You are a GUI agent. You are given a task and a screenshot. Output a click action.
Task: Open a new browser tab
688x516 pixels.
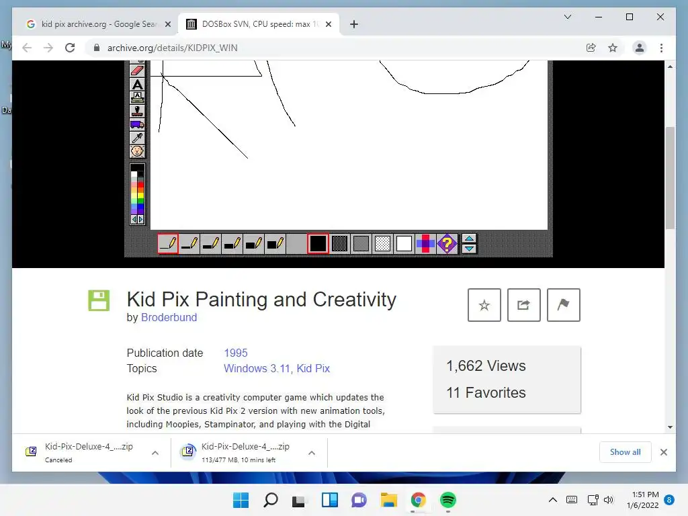(x=354, y=24)
